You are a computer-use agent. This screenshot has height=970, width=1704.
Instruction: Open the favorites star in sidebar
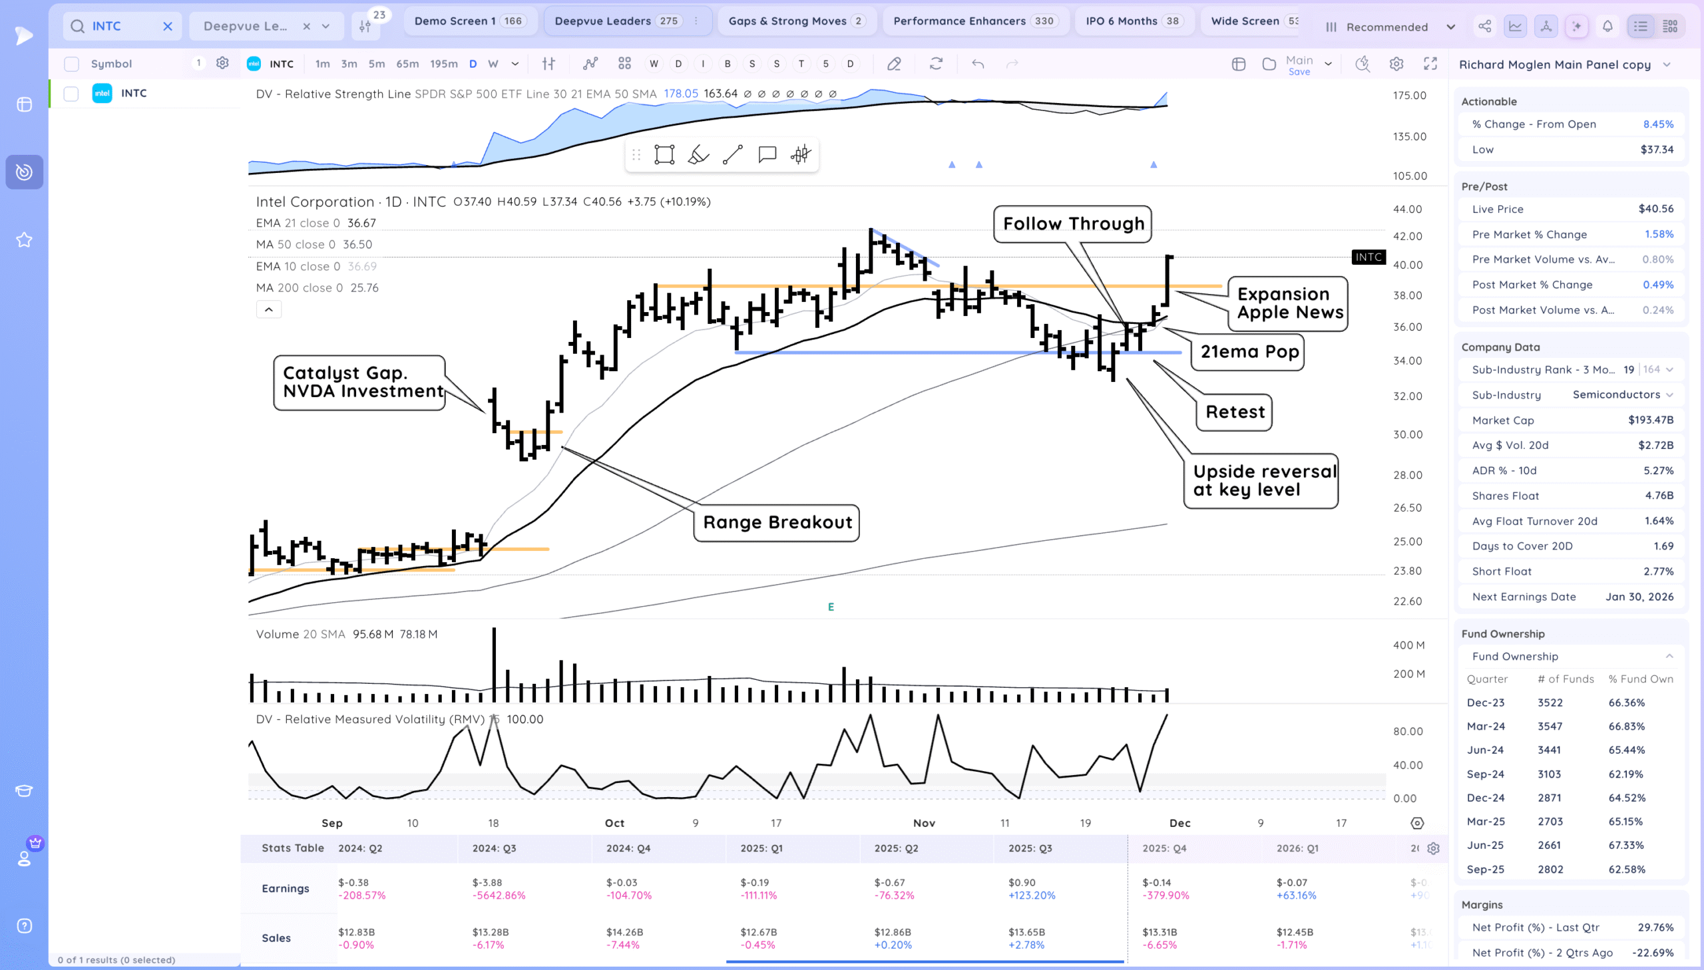point(24,240)
